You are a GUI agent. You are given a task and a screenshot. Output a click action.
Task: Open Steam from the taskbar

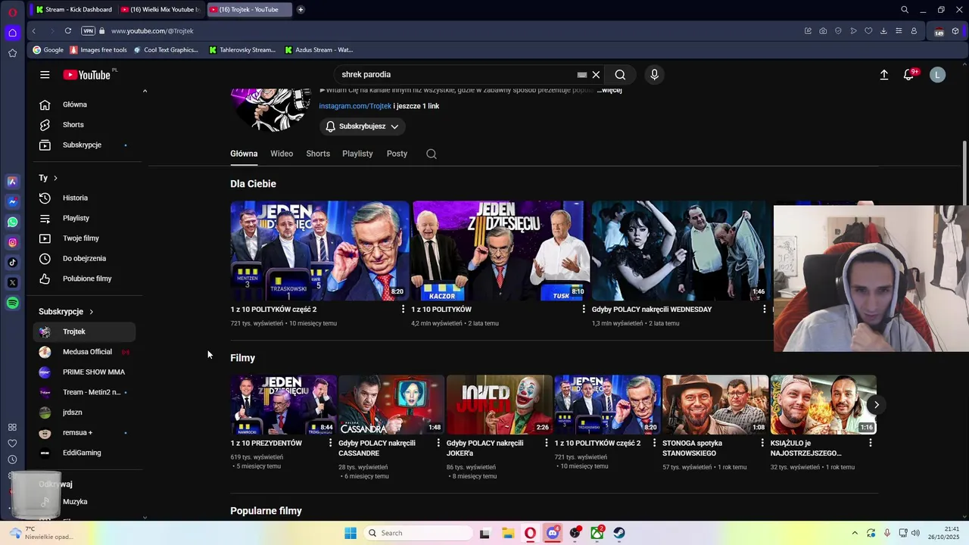619,533
